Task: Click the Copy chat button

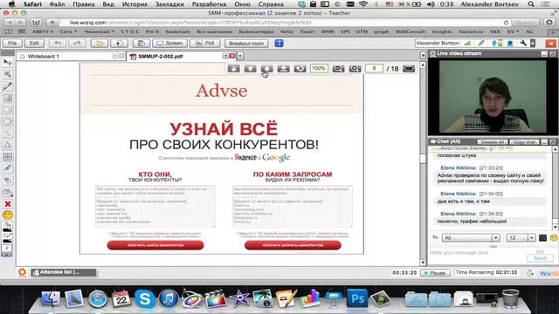Action: (524, 141)
